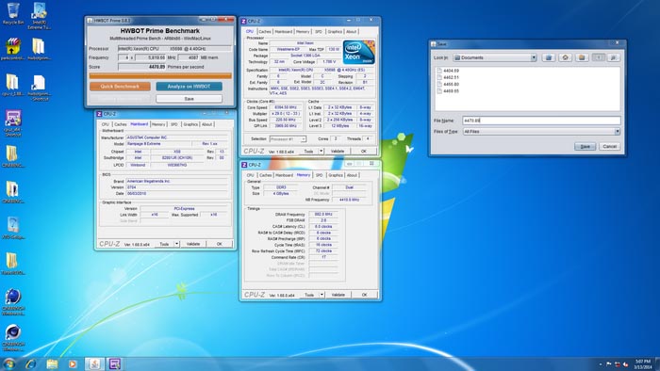Click the orange HWBOT Prime progress bar
The height and width of the screenshot is (371, 660).
click(160, 76)
